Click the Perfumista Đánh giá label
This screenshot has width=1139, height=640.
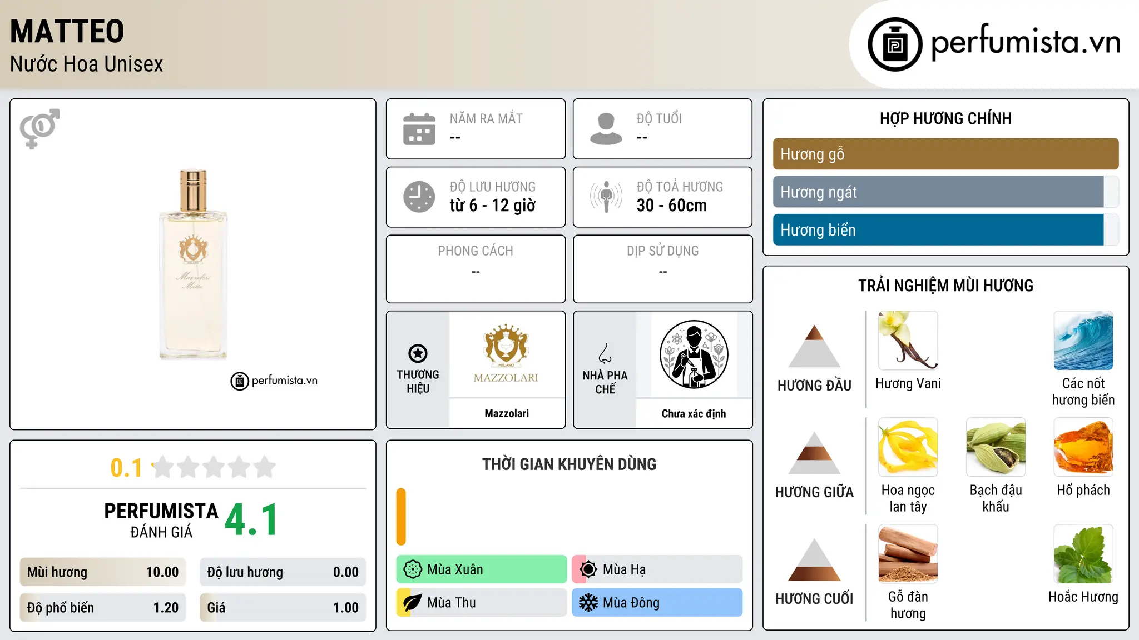point(161,520)
